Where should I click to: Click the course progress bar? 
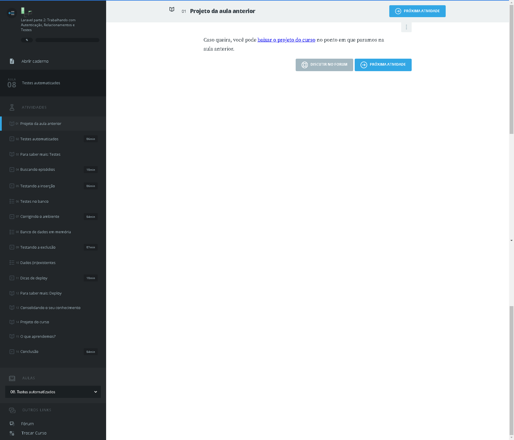pos(67,40)
